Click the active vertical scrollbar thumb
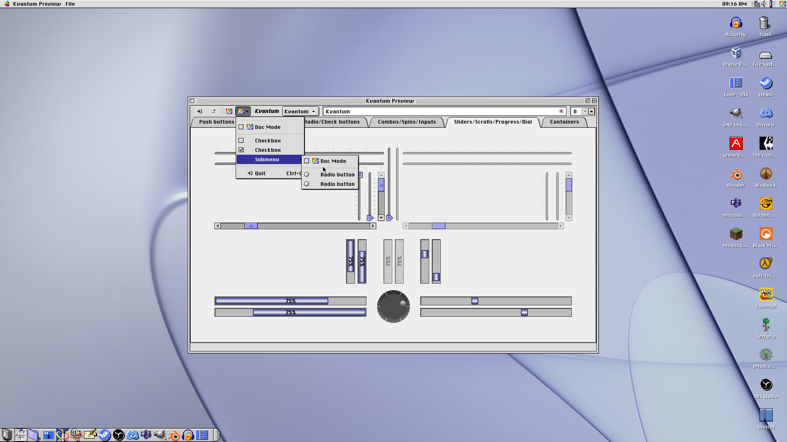This screenshot has height=442, width=787. coord(381,185)
